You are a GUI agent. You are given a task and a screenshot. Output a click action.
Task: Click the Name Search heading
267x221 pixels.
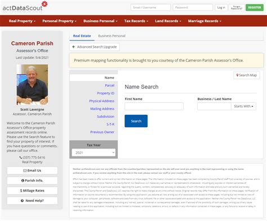click(x=141, y=87)
